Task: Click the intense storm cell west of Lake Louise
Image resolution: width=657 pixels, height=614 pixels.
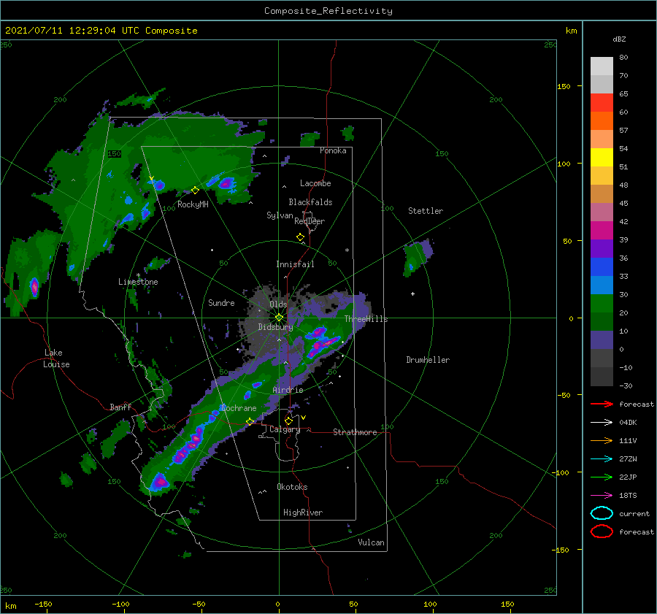Action: tap(34, 287)
